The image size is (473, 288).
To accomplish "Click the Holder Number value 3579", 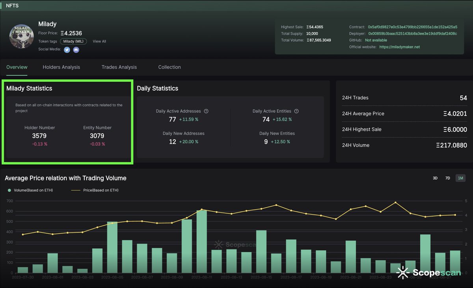I will [39, 136].
